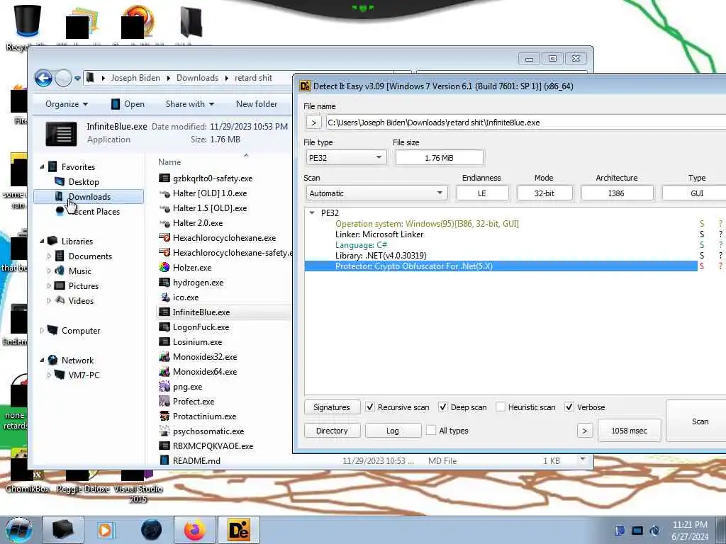The image size is (726, 544).
Task: Click the Monoxidex32.exe file icon
Action: [x=164, y=357]
